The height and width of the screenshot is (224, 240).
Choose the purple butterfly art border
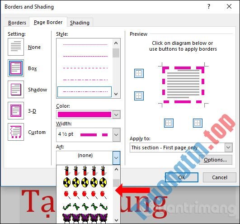click(x=85, y=218)
